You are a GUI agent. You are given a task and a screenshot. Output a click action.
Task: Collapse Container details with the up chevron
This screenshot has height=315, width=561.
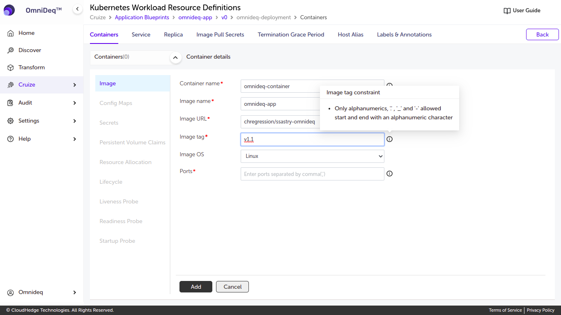pyautogui.click(x=175, y=58)
